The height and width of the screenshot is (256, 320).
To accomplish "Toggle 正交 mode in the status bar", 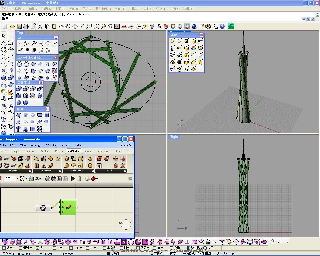I will tap(173, 253).
